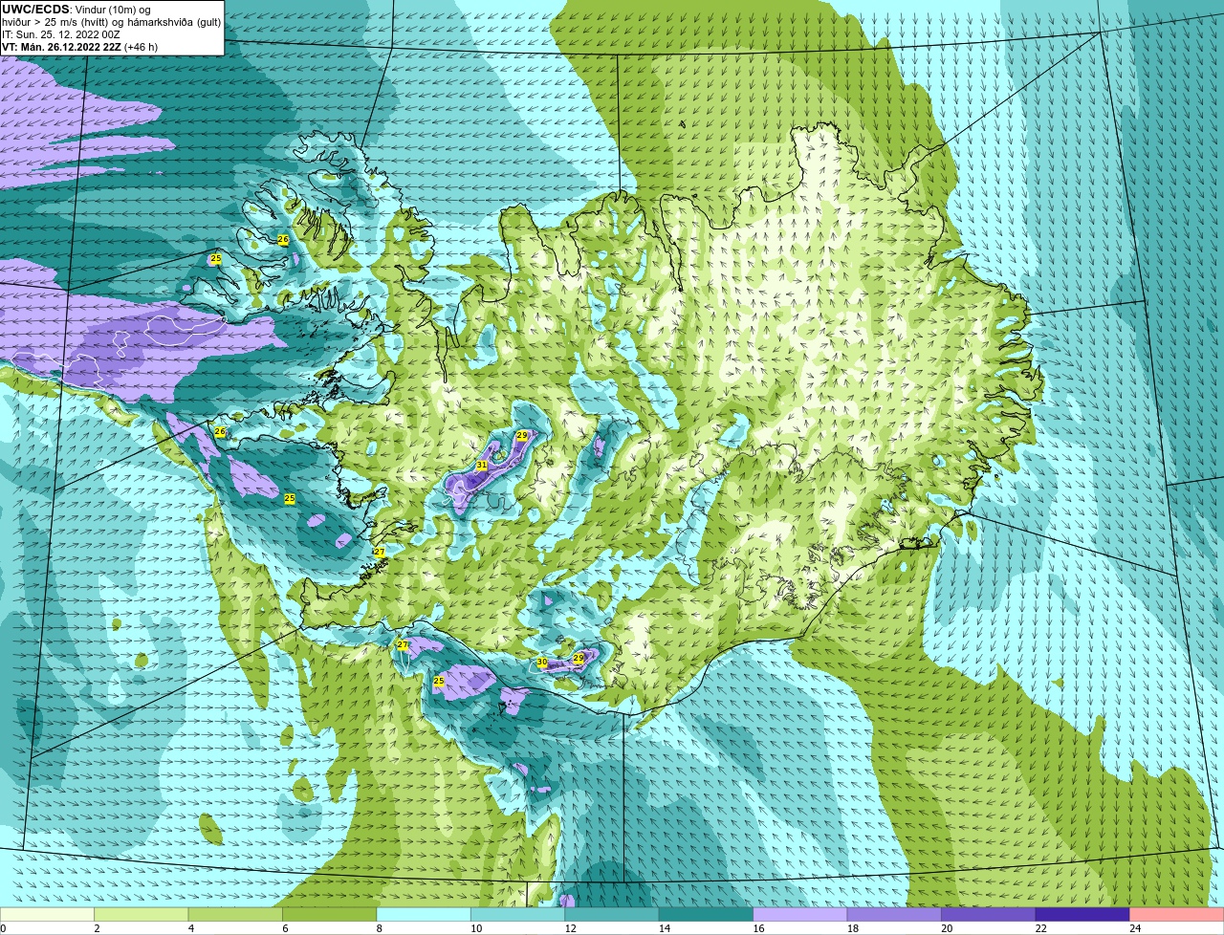Click the 'VT: Mán. 26.12.2022 22Z' valid time
The image size is (1224, 935).
point(61,47)
